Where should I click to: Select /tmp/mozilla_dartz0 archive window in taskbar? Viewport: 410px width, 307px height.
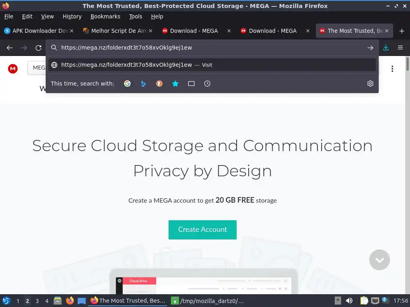(207, 301)
